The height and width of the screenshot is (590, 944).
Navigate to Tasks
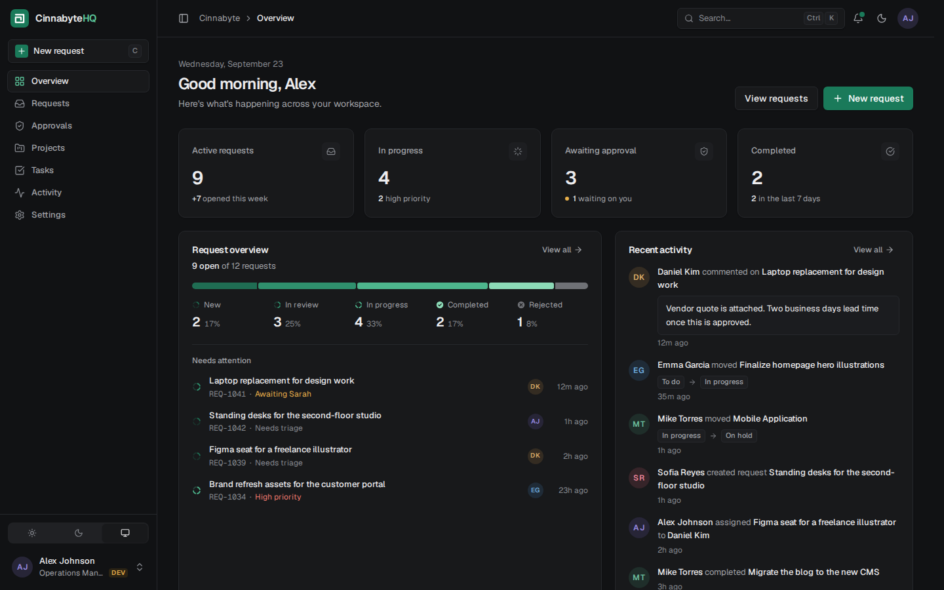point(78,170)
